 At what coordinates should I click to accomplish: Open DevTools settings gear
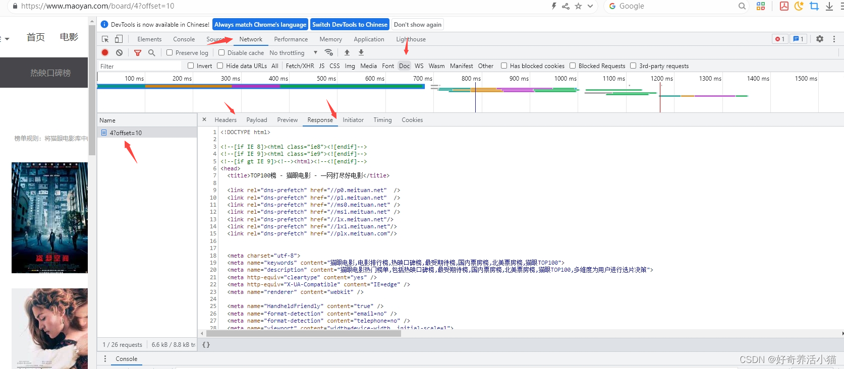[820, 39]
